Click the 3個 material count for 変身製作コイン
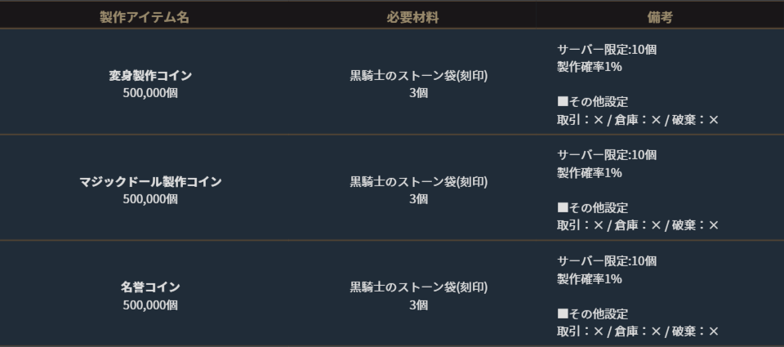784x347 pixels. pyautogui.click(x=418, y=93)
